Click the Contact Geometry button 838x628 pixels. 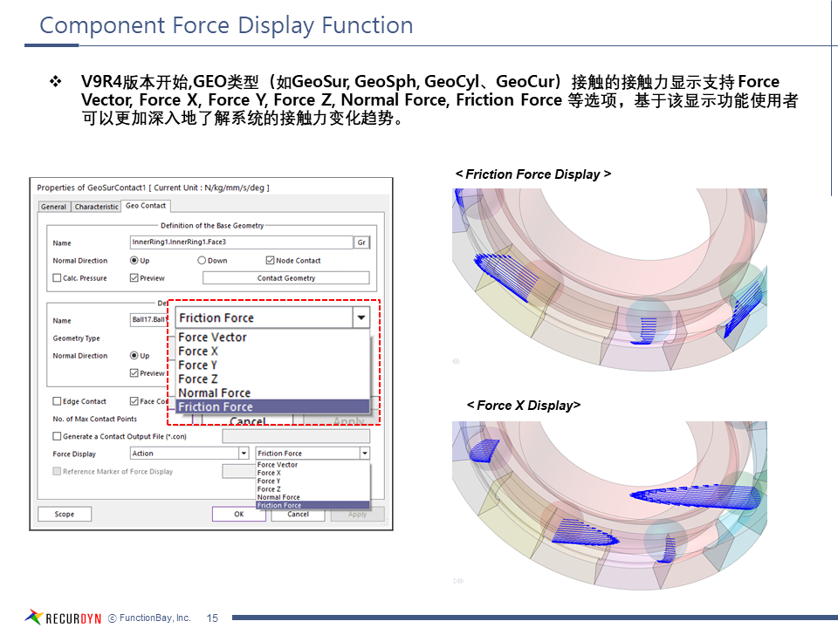coord(285,278)
